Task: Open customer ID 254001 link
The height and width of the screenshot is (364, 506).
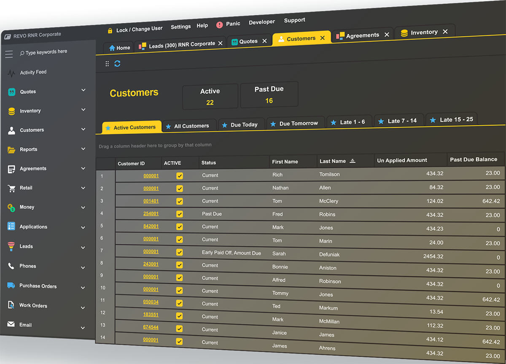Action: tap(151, 214)
